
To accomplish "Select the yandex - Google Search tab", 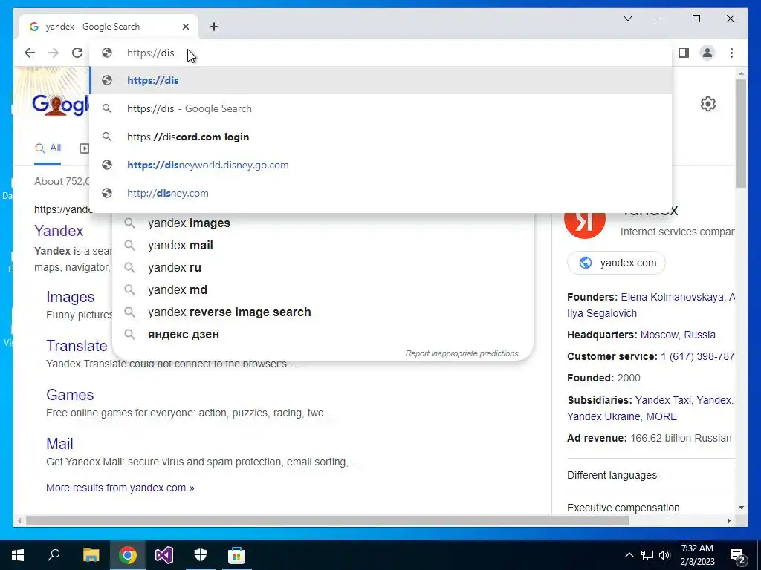I will 109,27.
